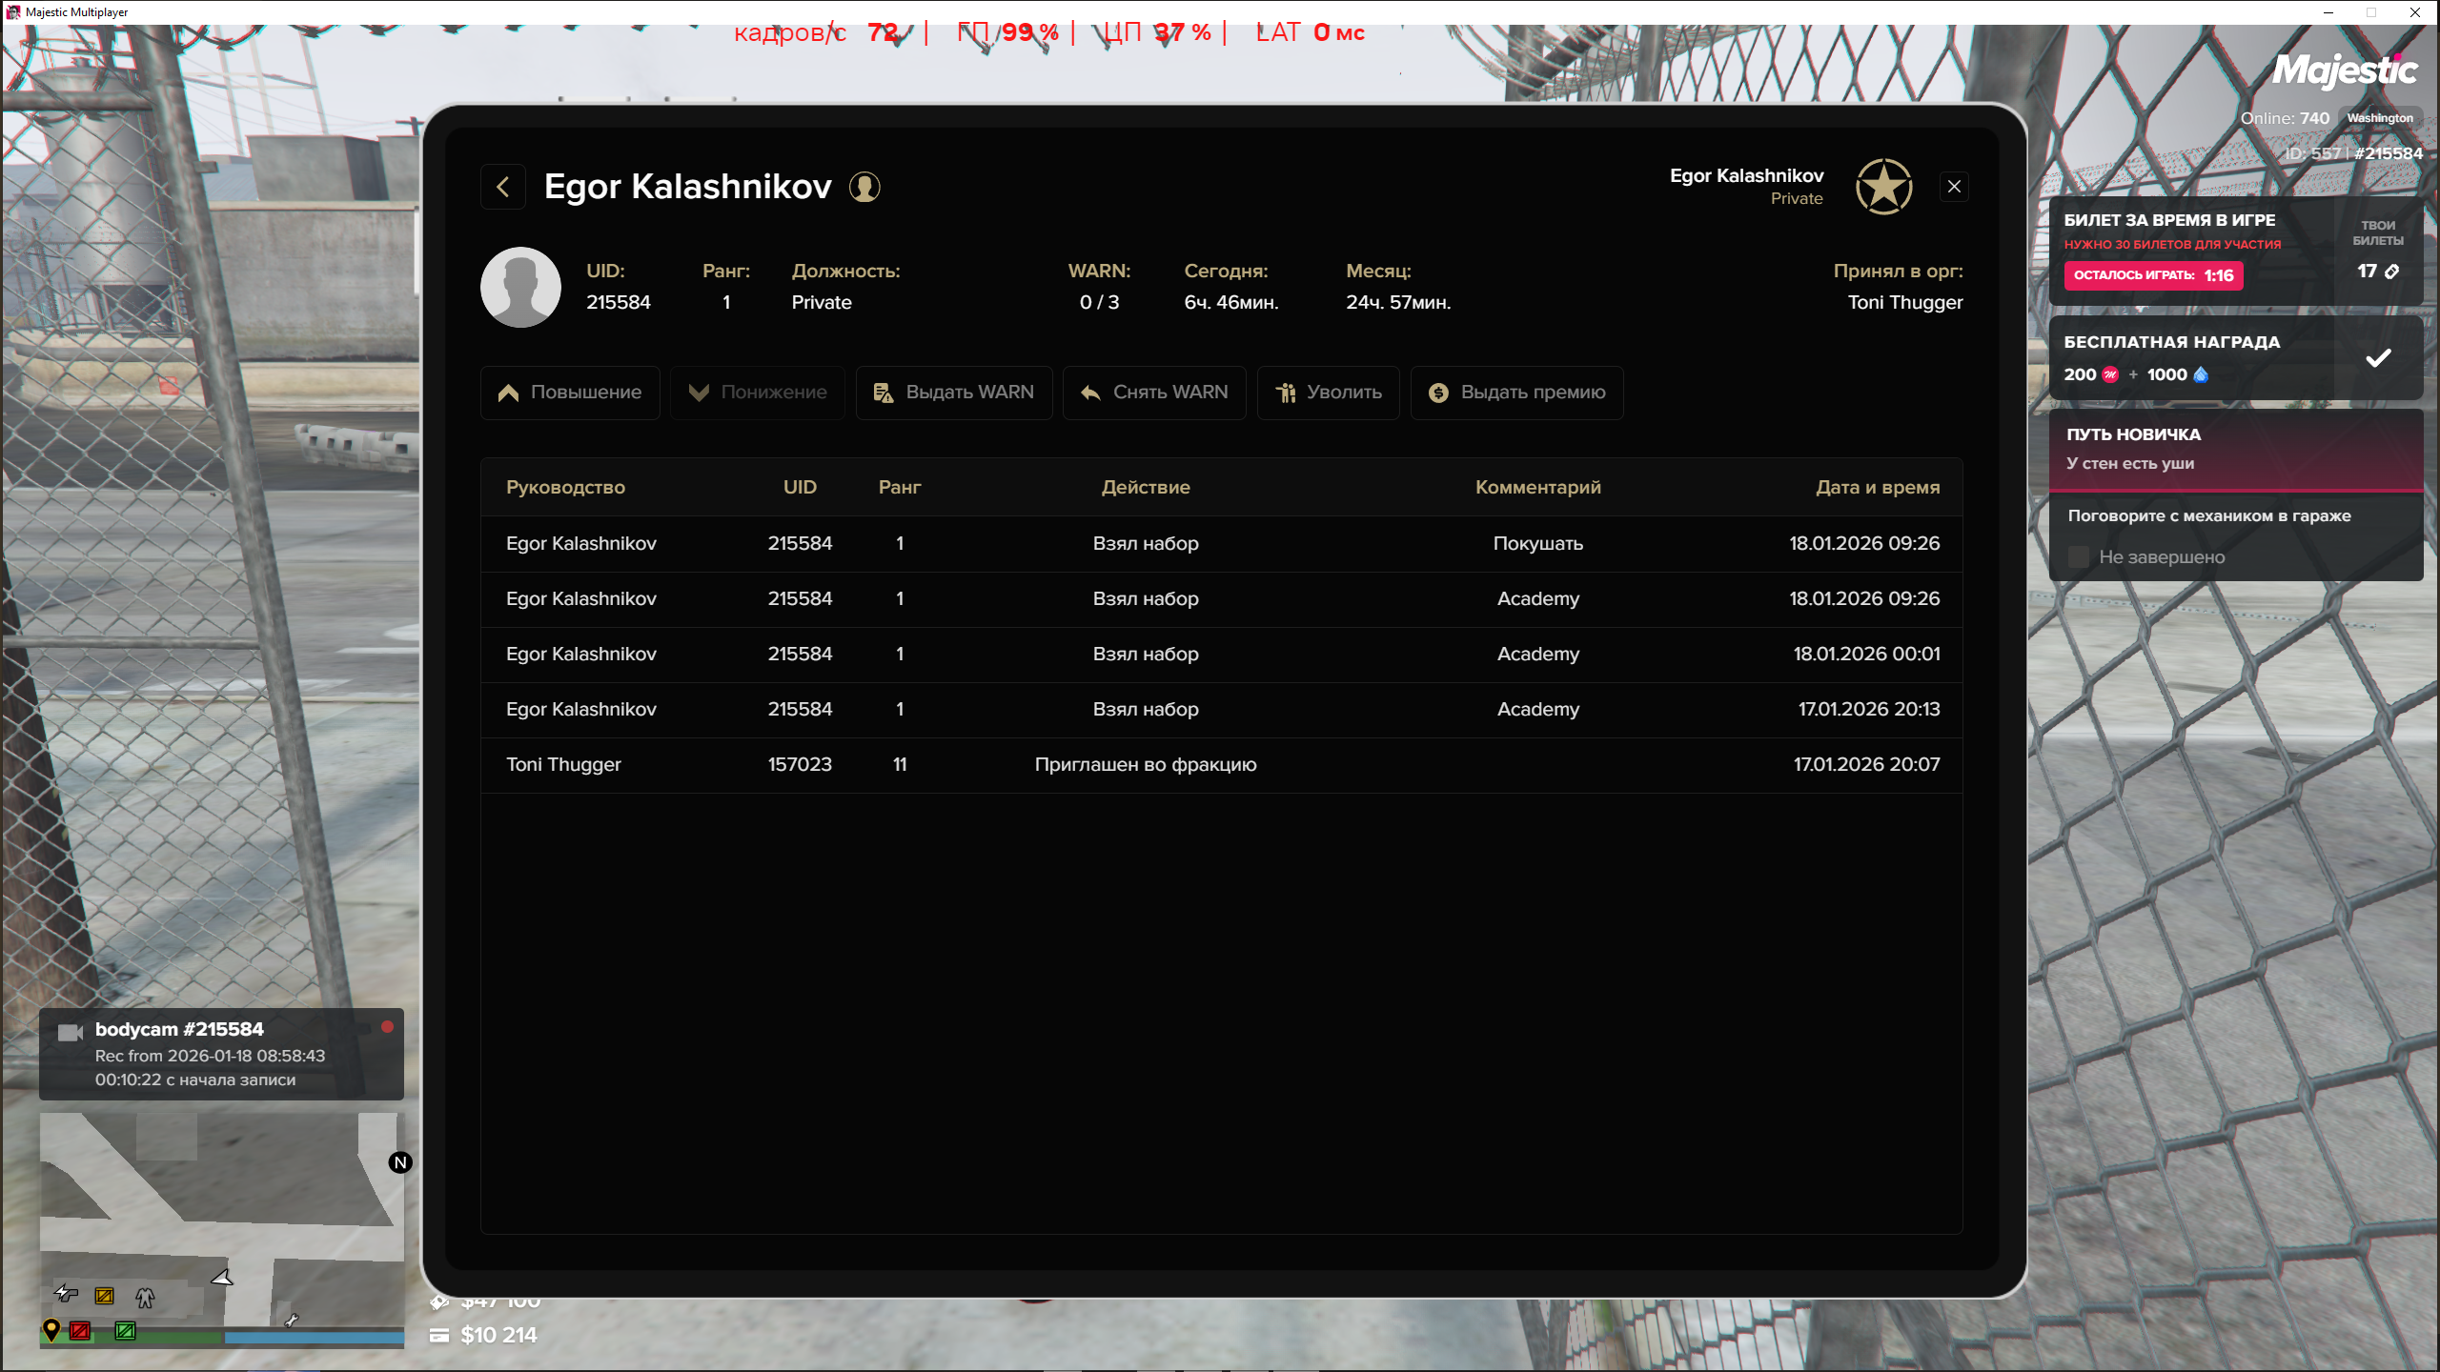Click profile badge icon beside Egor Kalashnikov title
This screenshot has height=1372, width=2440.
[864, 187]
